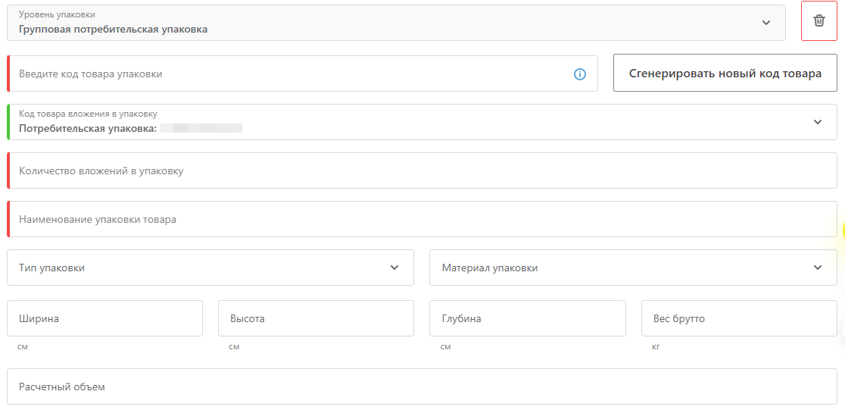Open the Тип упаковки dropdown
This screenshot has height=410, width=845.
[x=210, y=268]
